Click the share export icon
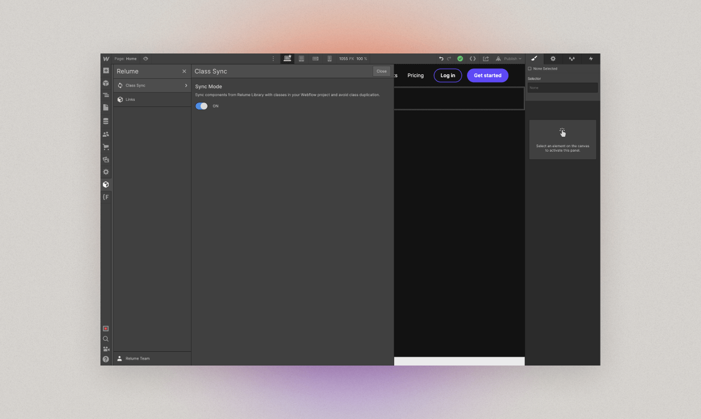 click(486, 58)
